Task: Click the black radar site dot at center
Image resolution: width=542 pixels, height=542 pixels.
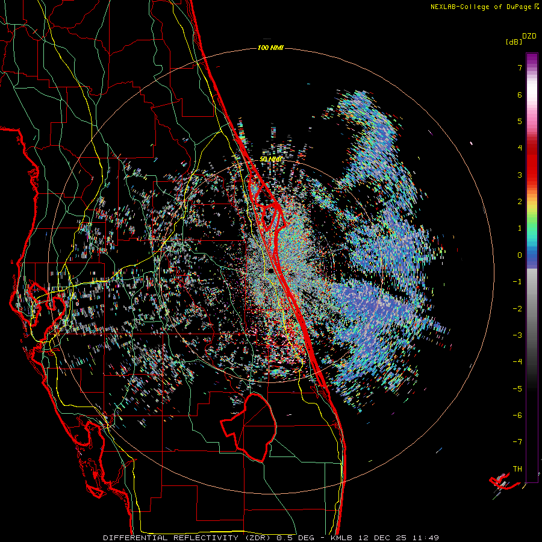Action: point(270,270)
